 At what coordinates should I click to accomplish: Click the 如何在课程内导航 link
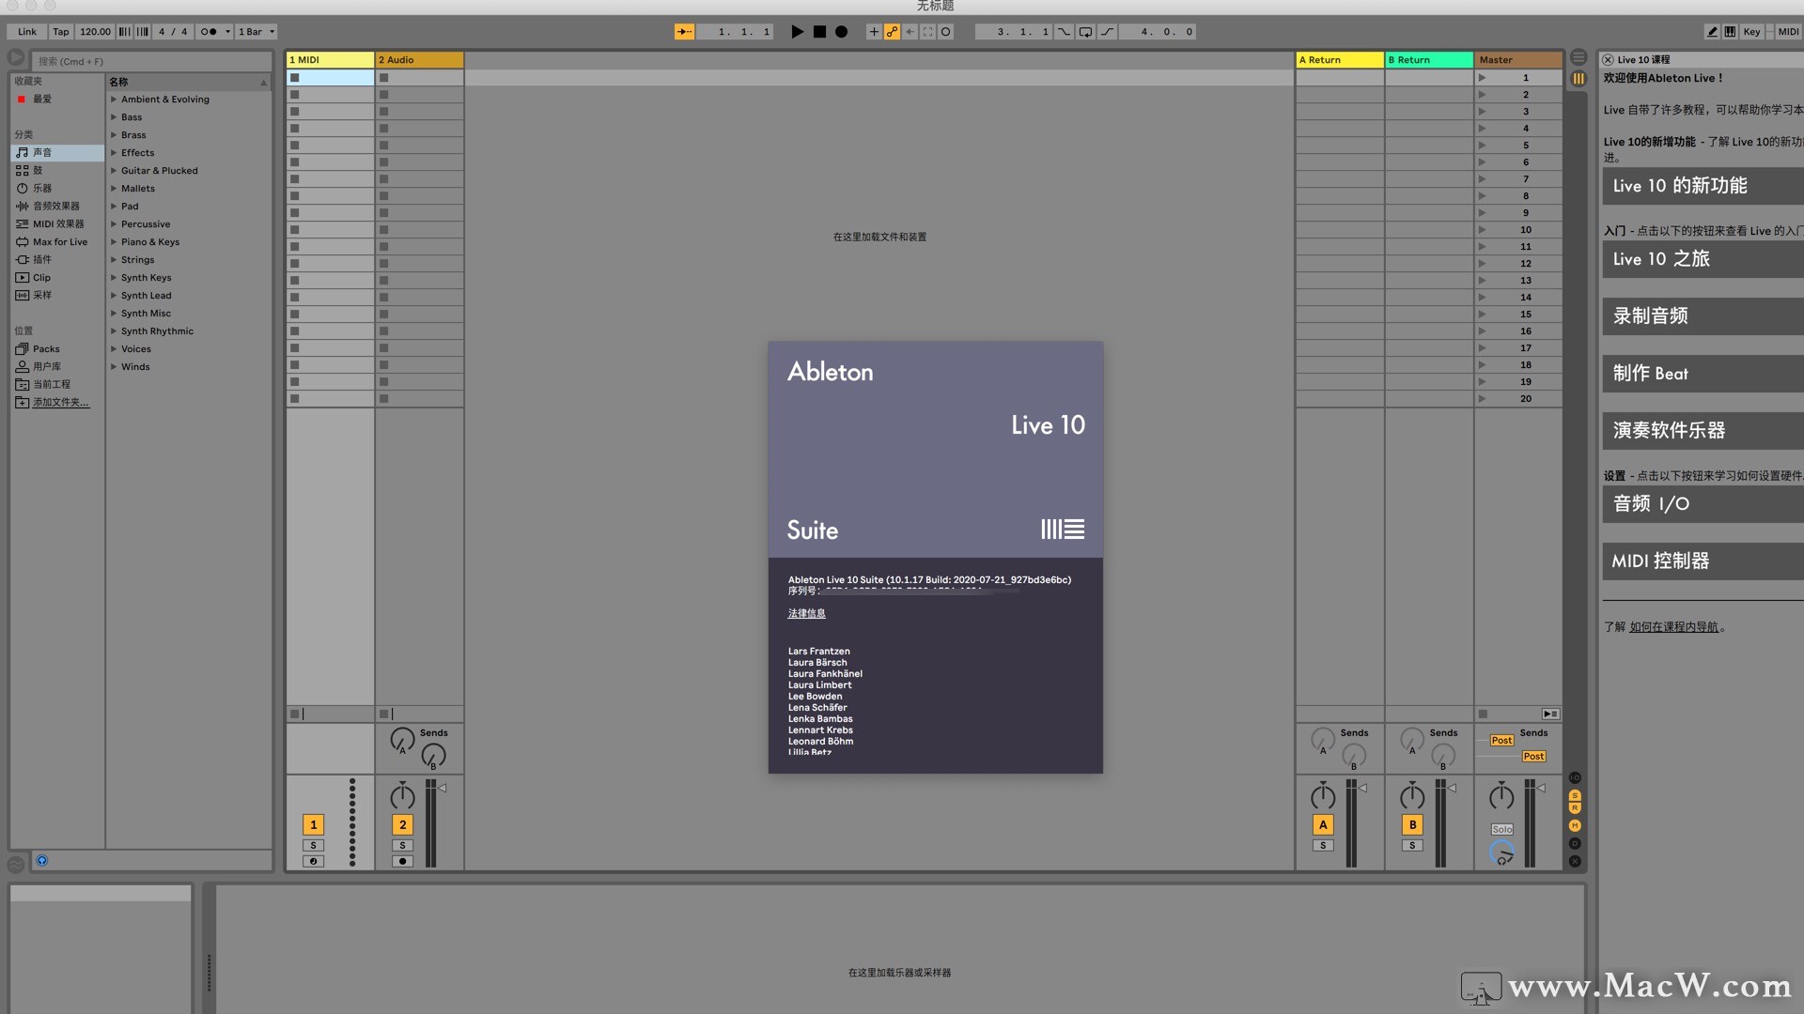pyautogui.click(x=1673, y=627)
